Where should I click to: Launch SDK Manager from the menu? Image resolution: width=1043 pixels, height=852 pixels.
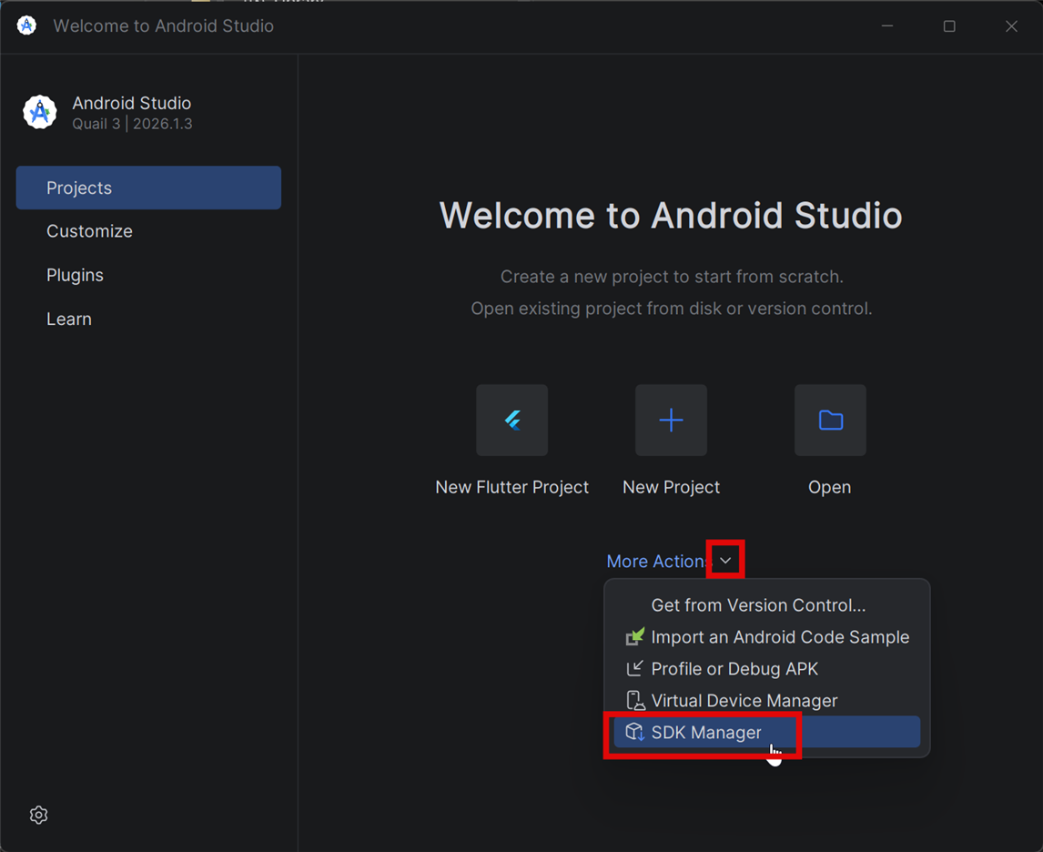point(766,732)
